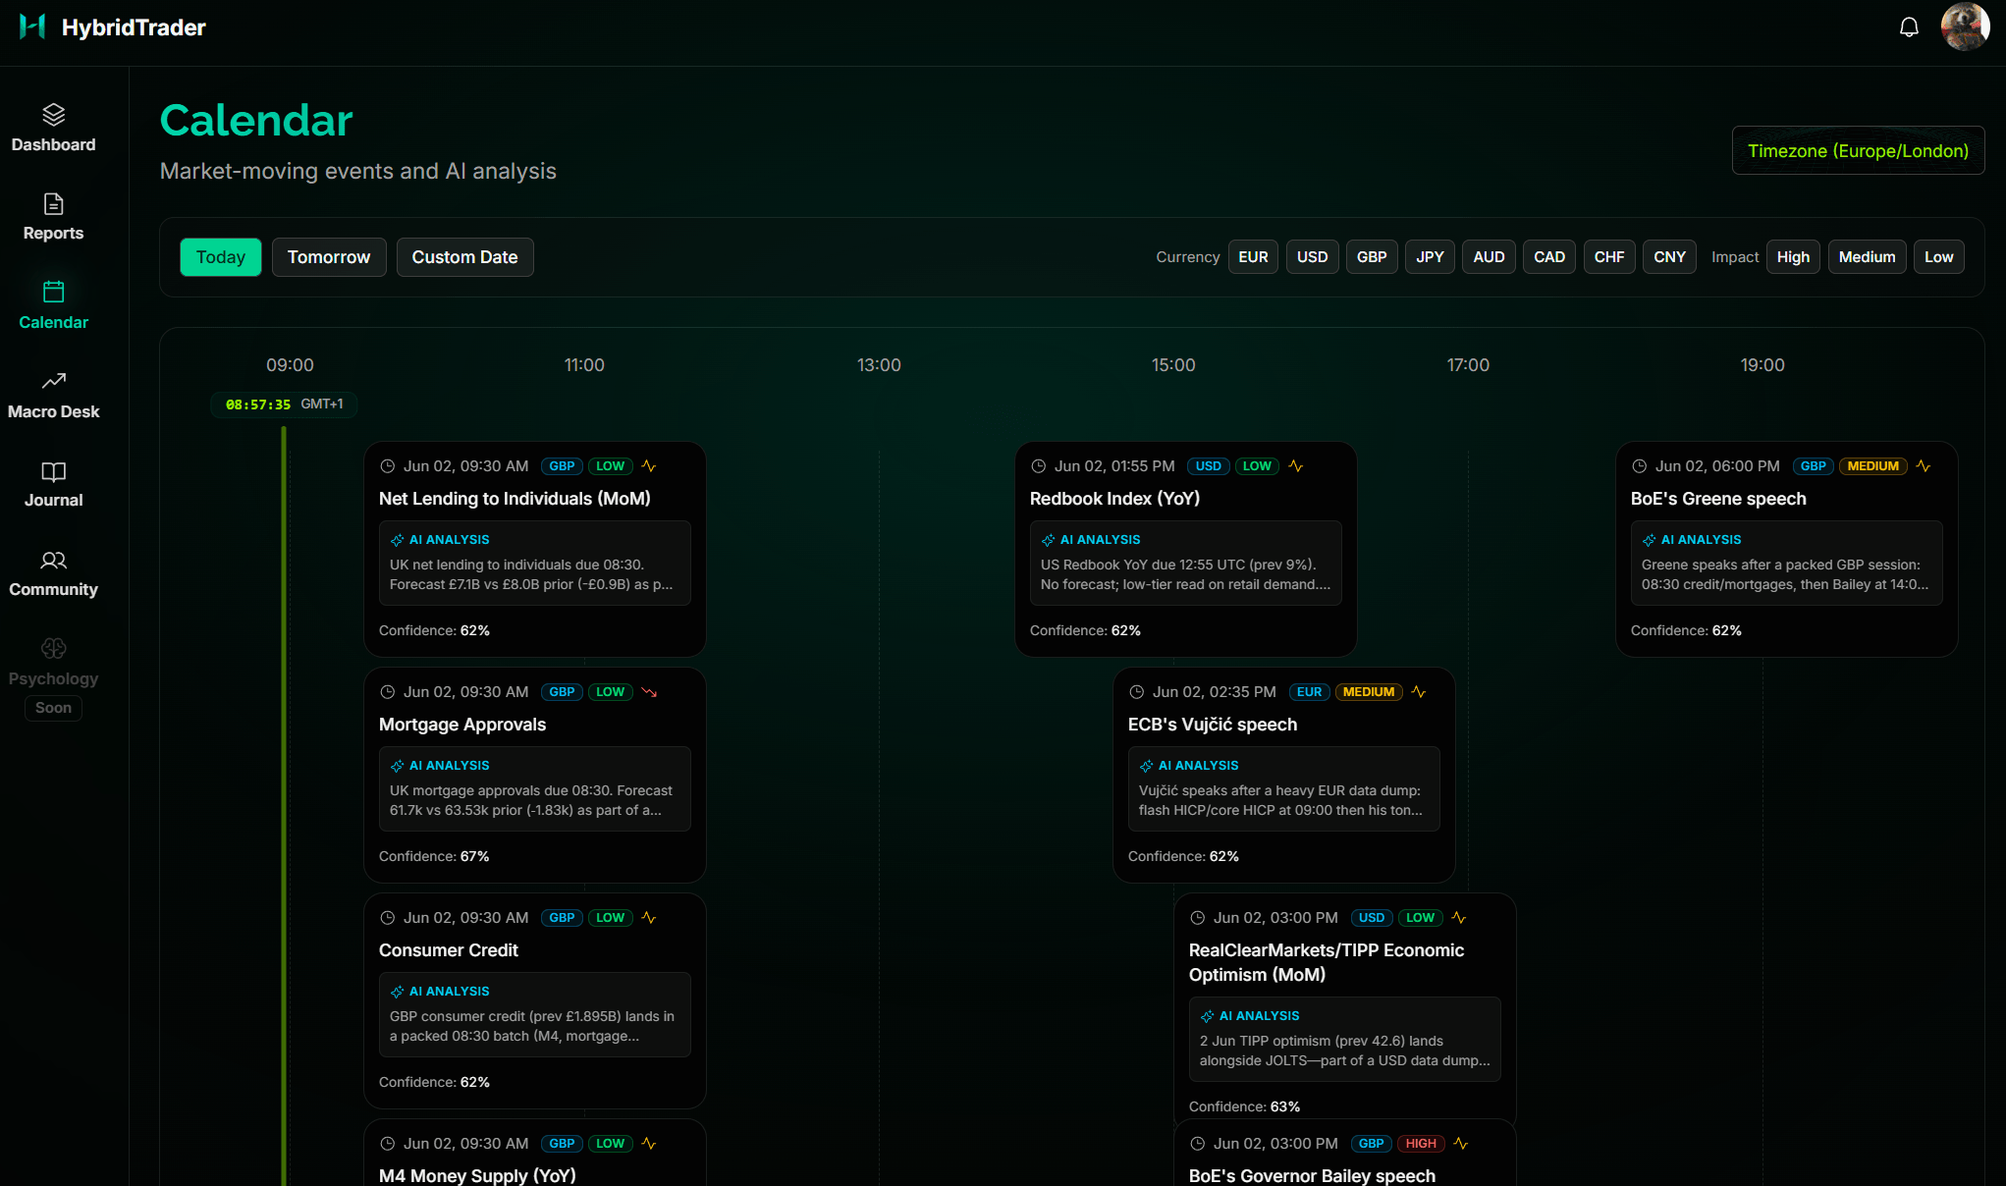Click the trend icon on Consumer Credit card

click(x=649, y=918)
